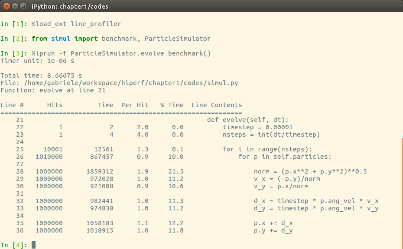
Task: Click 'for i in range(nsteps):' line
Action: [267, 149]
